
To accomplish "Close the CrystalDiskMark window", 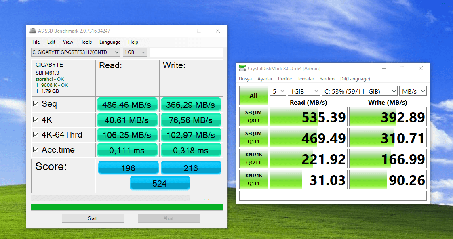I will [x=421, y=68].
